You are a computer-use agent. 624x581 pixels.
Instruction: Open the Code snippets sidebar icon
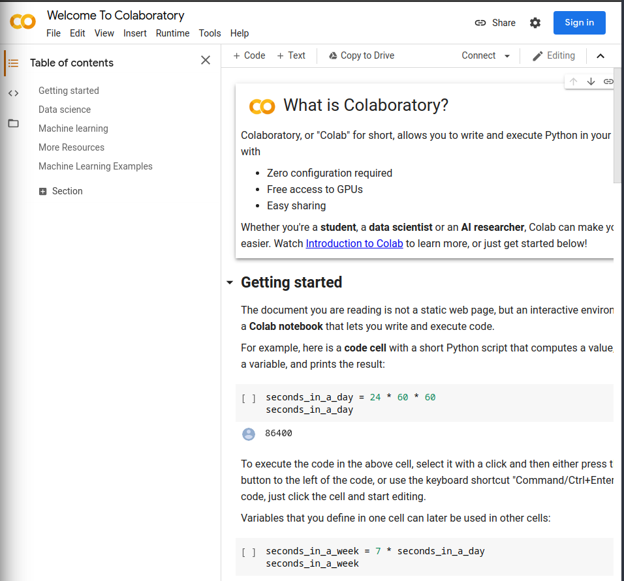pos(14,93)
